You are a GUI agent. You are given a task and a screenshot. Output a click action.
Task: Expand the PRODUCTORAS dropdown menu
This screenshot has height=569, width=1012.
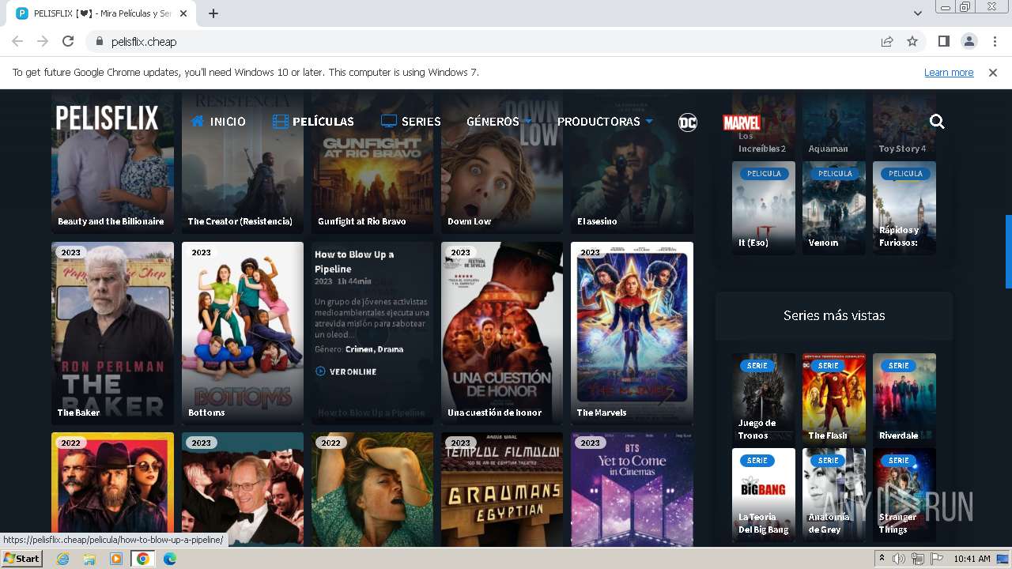[605, 122]
